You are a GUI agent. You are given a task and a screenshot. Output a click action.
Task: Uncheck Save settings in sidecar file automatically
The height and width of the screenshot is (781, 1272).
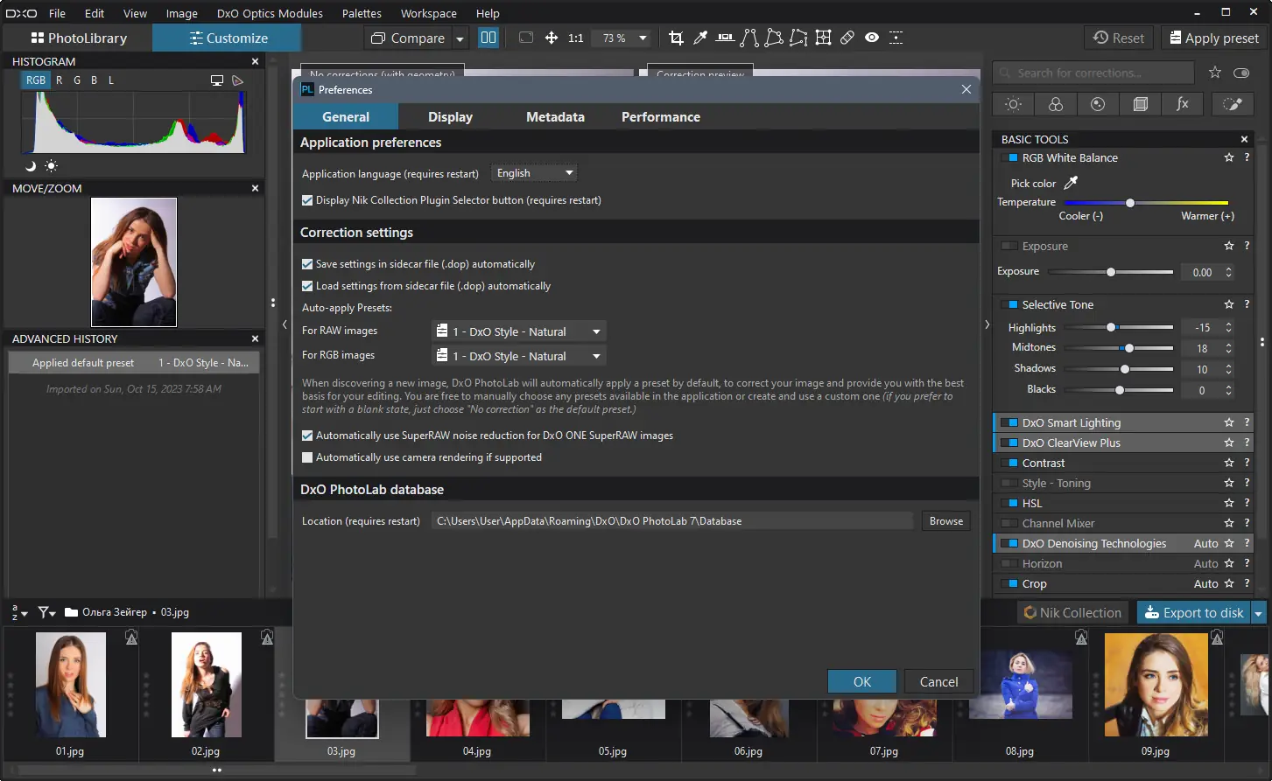(307, 264)
